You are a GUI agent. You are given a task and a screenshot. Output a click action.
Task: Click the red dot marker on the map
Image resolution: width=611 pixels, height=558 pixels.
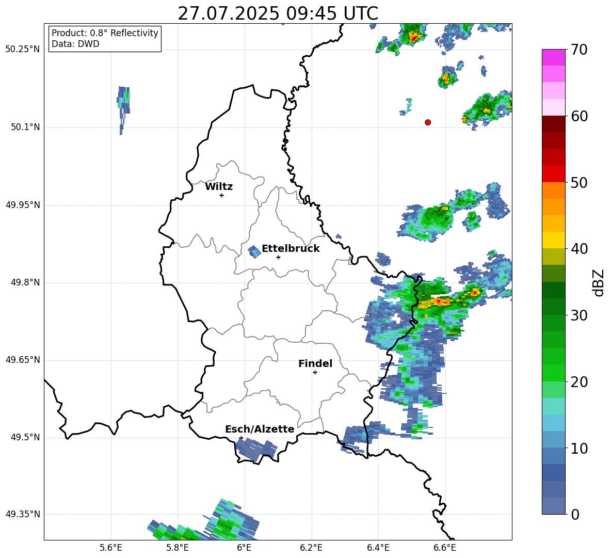point(428,122)
